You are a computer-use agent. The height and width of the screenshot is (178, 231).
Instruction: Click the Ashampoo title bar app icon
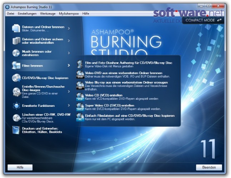tap(7, 7)
